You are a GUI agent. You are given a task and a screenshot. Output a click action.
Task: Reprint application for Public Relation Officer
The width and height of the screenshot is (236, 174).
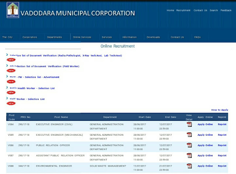[222, 145]
